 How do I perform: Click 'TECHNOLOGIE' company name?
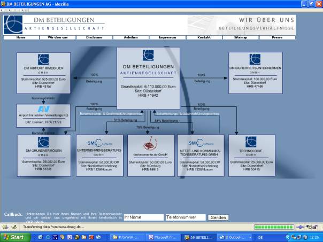click(251, 151)
